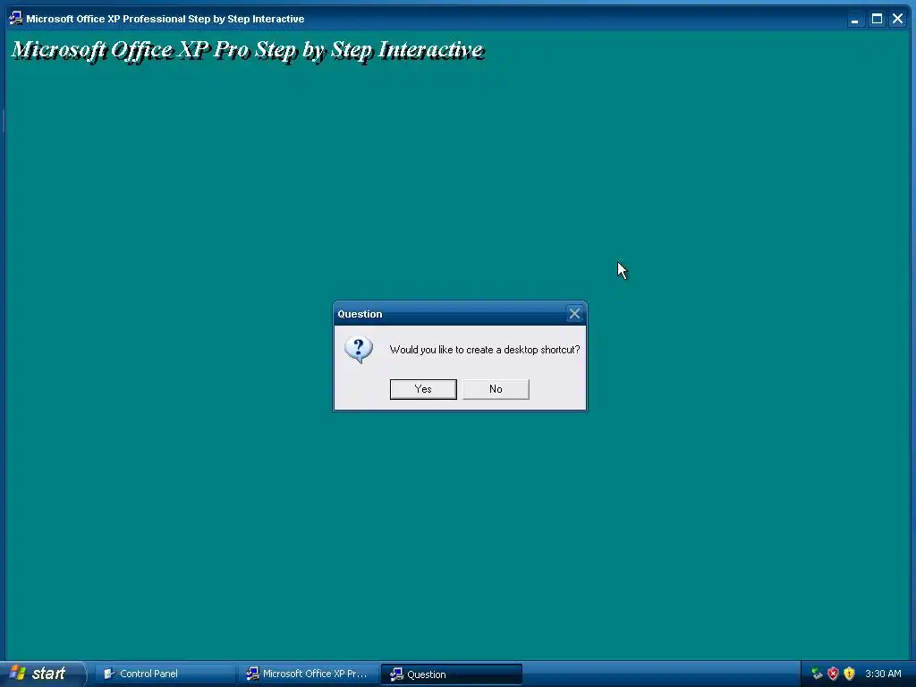
Task: Click the red security alert tray icon
Action: tap(833, 674)
